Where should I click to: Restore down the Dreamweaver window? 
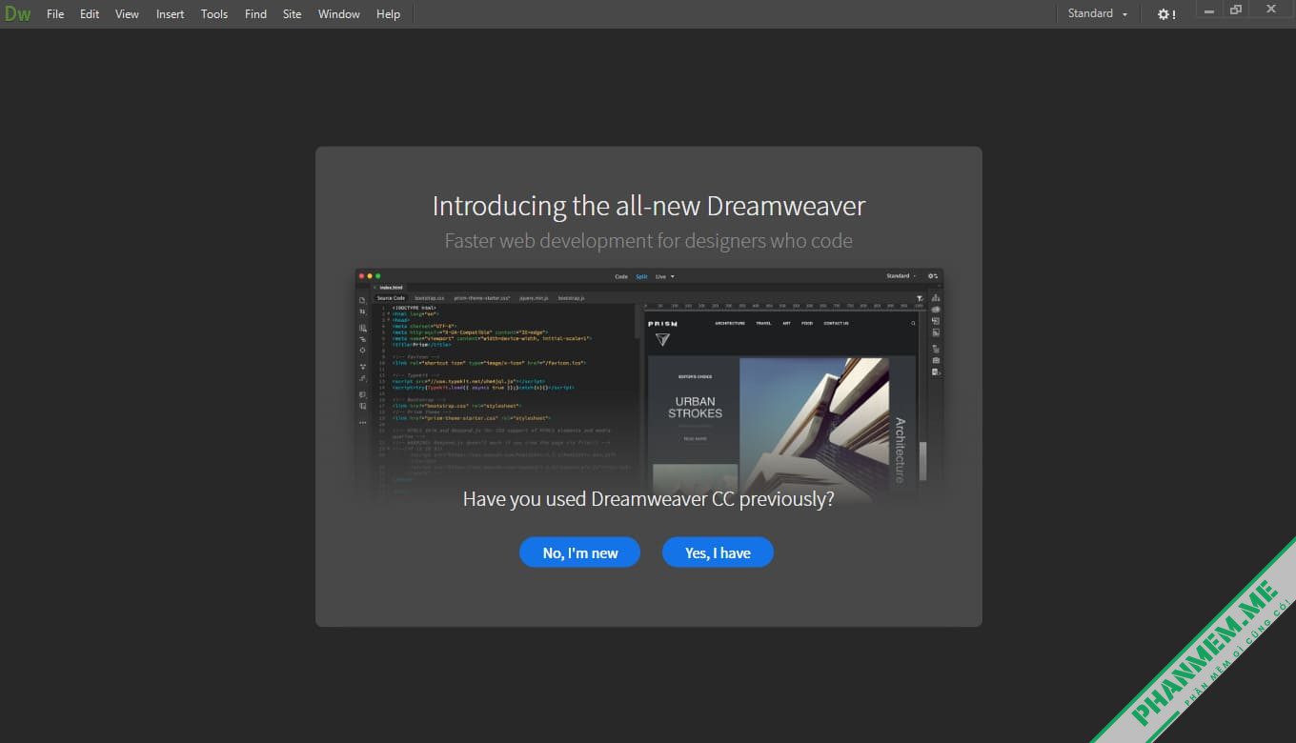point(1236,10)
